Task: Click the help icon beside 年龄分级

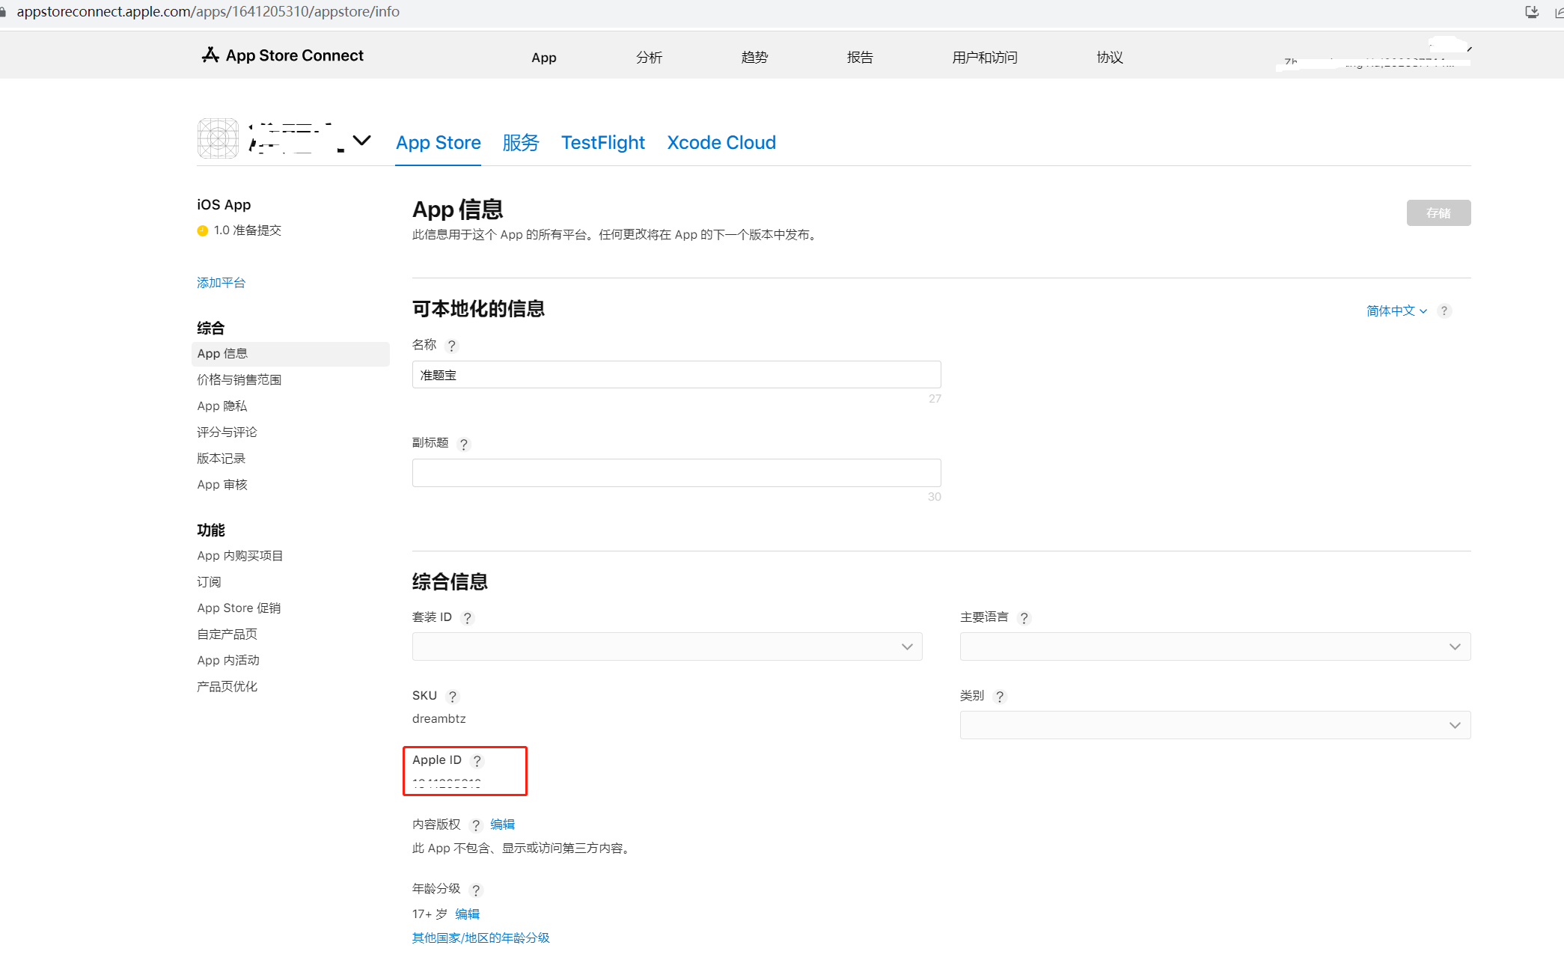Action: (x=476, y=890)
